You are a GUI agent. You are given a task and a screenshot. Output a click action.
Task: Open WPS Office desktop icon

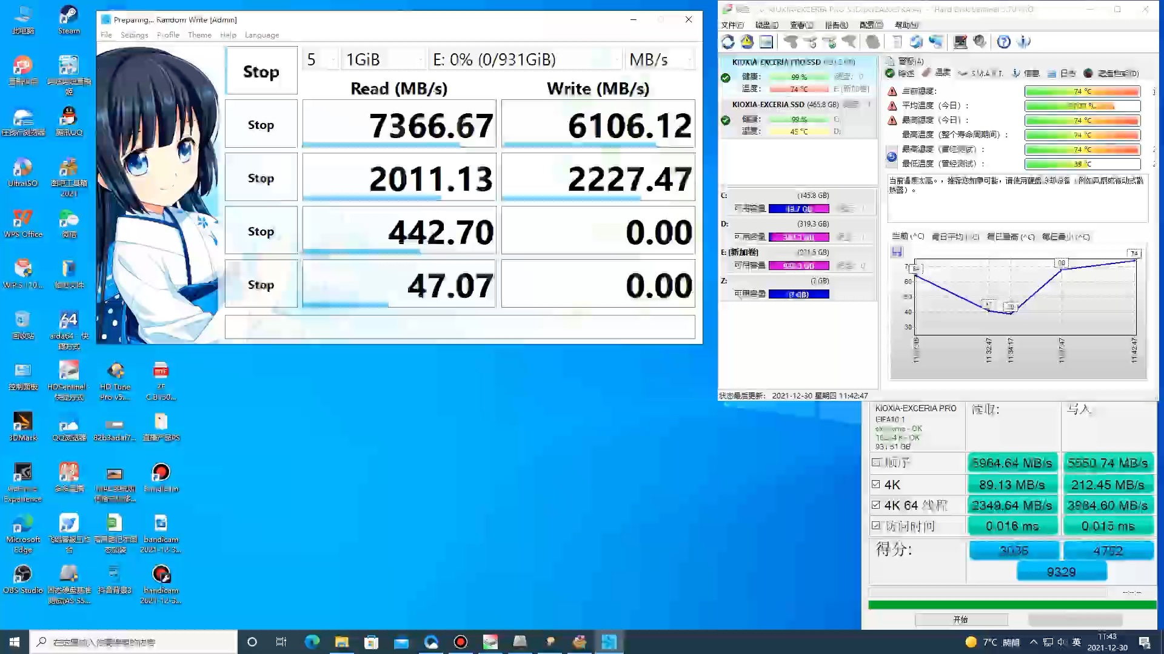[x=22, y=223]
